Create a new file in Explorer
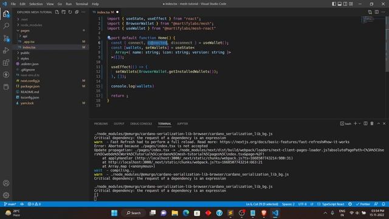The height and width of the screenshot is (219, 389). [x=57, y=12]
